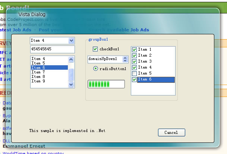The image size is (227, 154).
Task: Click the green progress bar
Action: 106,84
